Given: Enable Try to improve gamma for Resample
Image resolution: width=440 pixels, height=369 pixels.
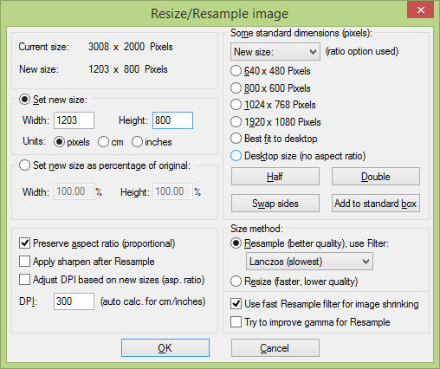Looking at the screenshot, I should pyautogui.click(x=236, y=321).
